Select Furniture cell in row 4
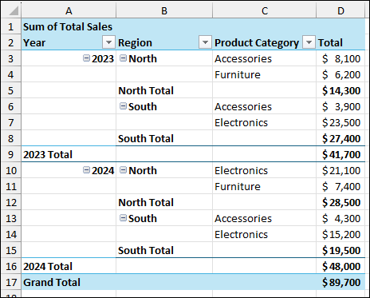This screenshot has width=370, height=298. [x=265, y=74]
